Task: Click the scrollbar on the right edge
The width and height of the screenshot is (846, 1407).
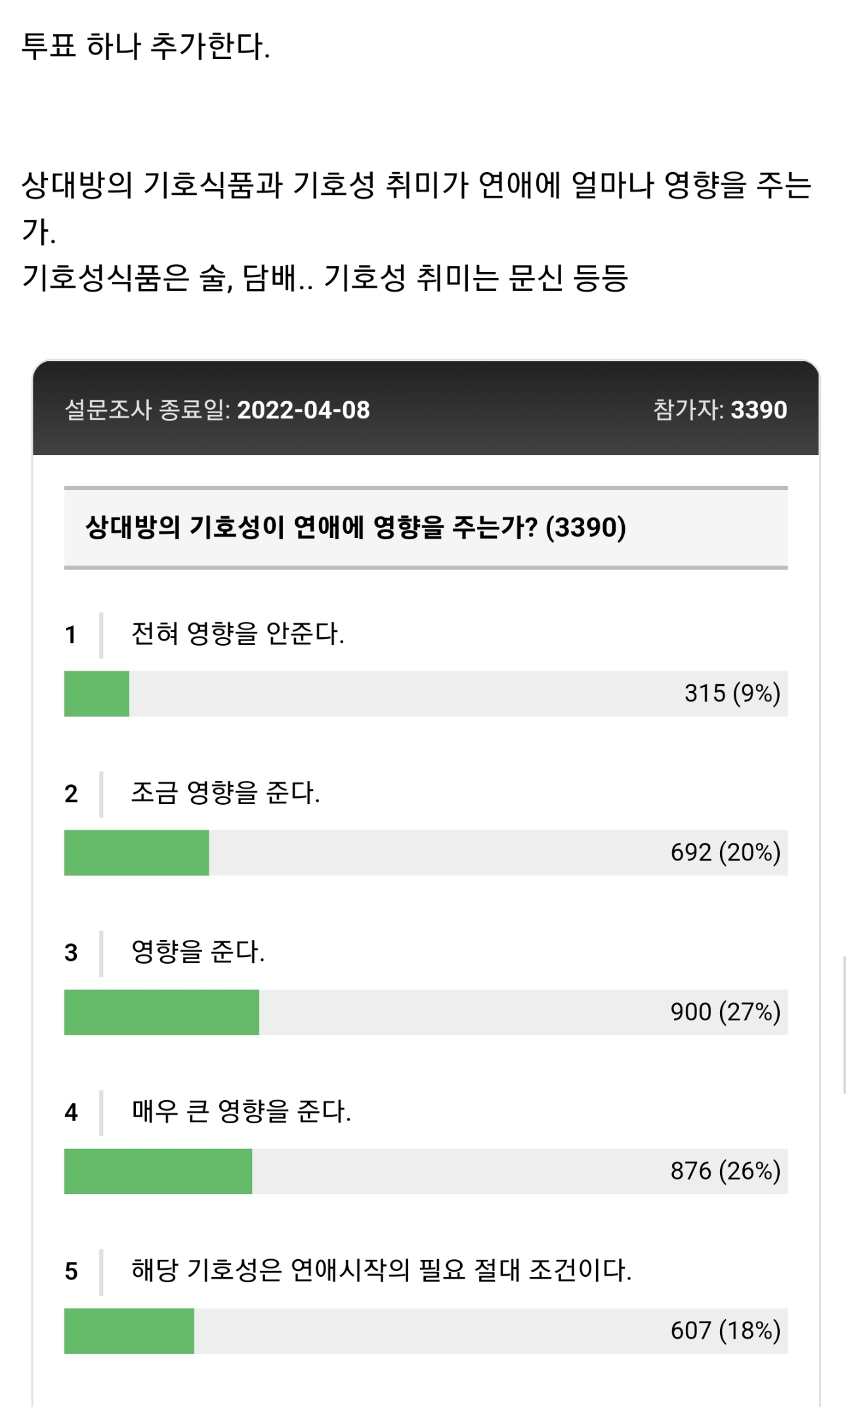Action: point(844,1025)
